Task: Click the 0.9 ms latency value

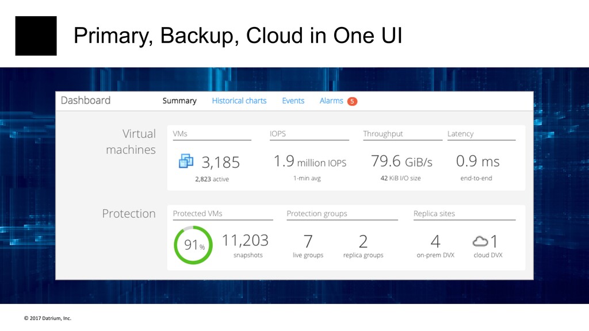Action: click(477, 161)
